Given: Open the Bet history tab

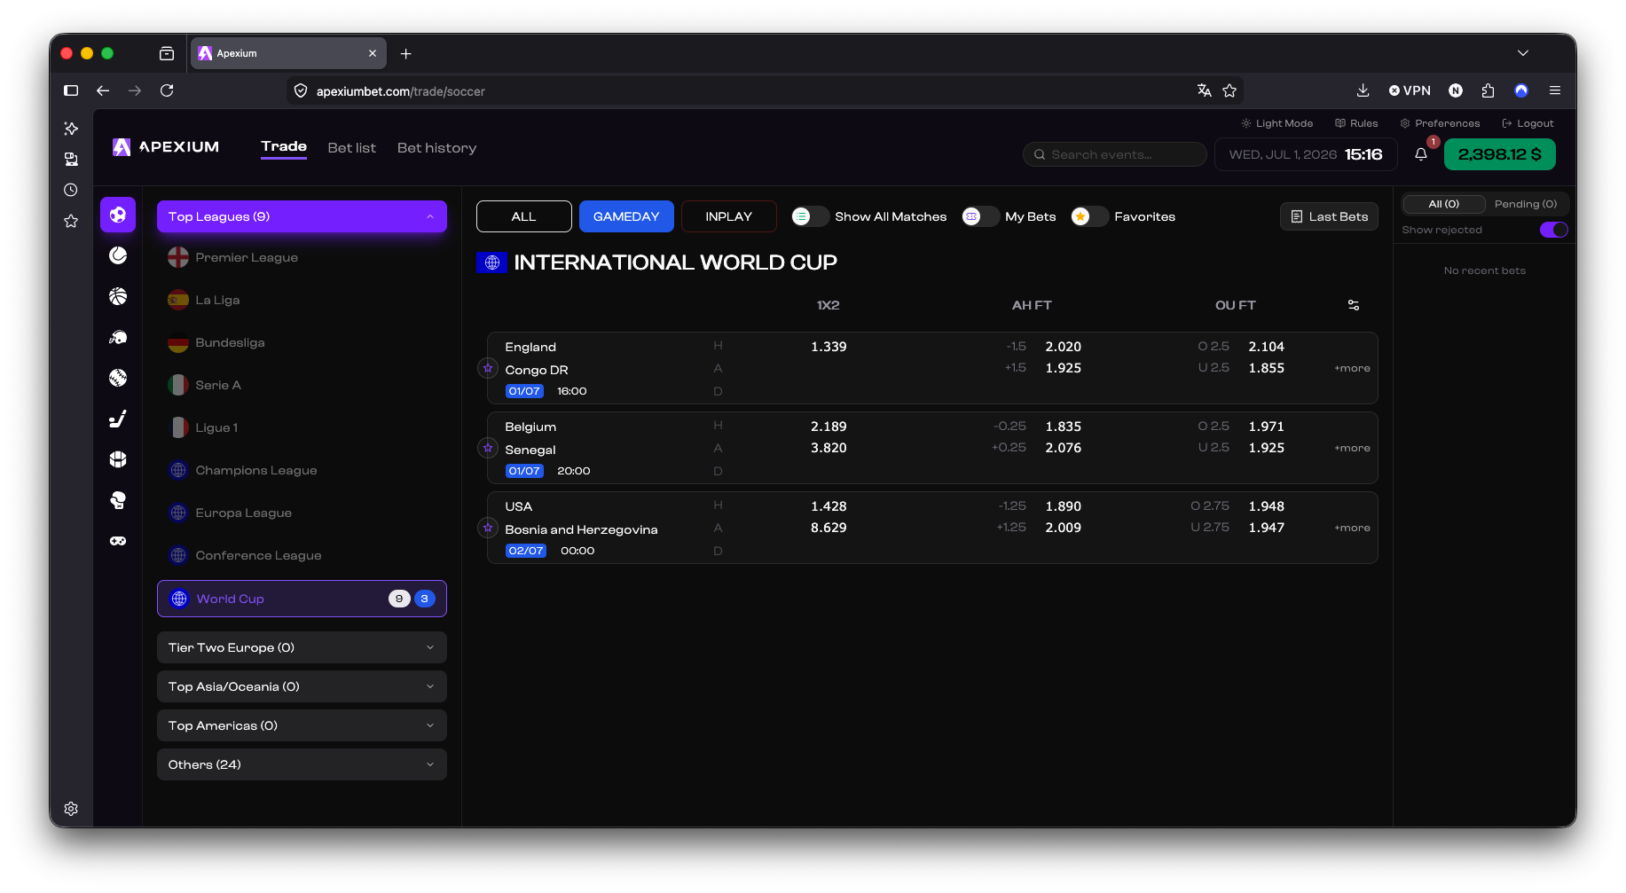Looking at the screenshot, I should click(436, 148).
